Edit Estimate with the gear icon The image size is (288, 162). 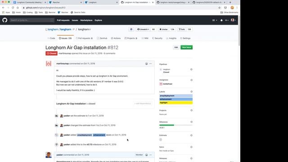[191, 135]
